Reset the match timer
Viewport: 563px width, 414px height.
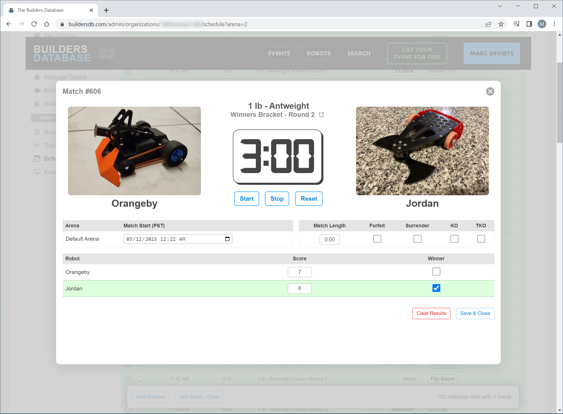coord(309,199)
